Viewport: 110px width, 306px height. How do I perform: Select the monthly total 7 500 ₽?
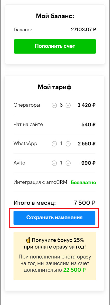coord(85,203)
